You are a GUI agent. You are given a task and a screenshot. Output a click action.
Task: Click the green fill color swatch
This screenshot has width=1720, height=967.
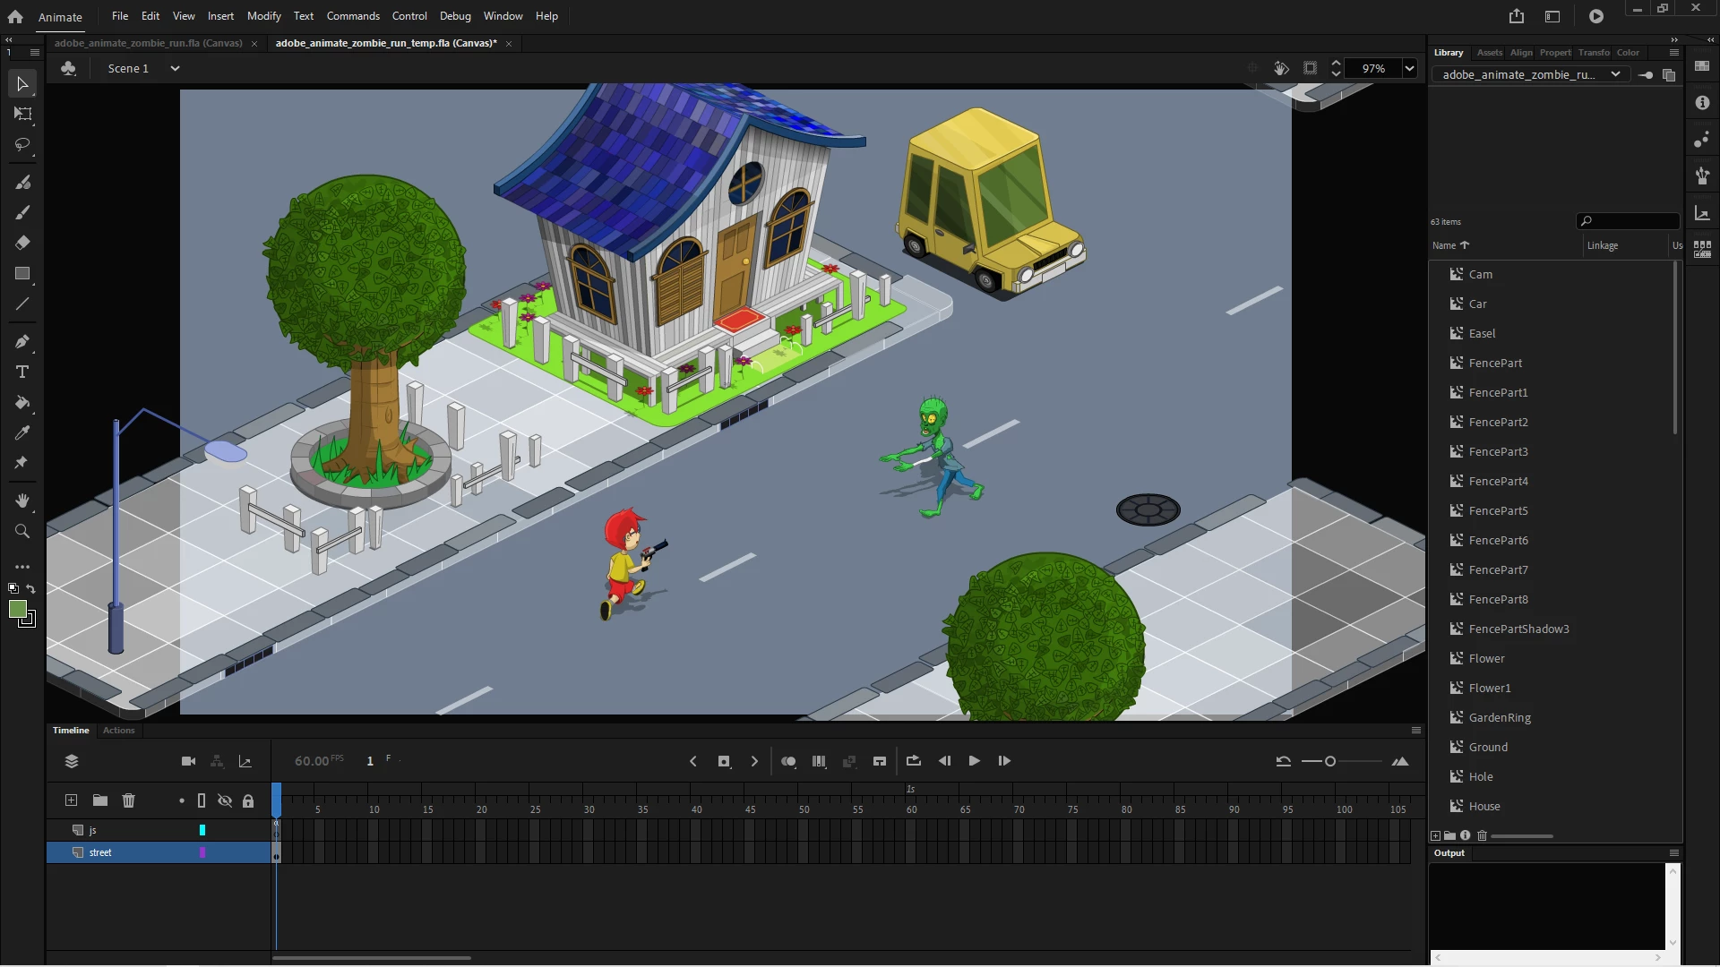(x=17, y=610)
